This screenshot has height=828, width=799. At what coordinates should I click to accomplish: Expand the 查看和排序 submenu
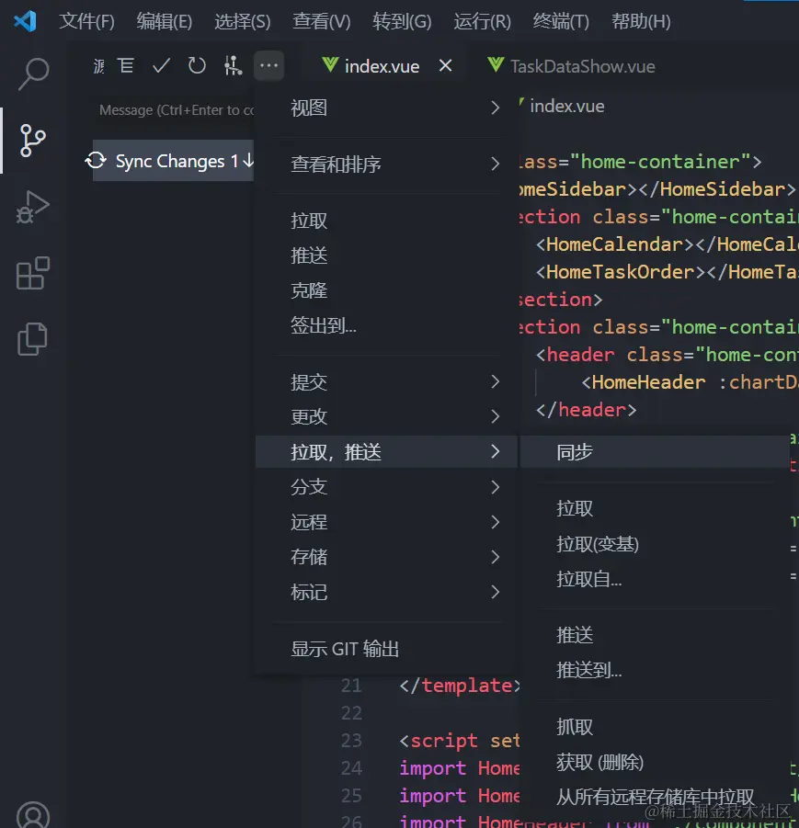(x=386, y=164)
